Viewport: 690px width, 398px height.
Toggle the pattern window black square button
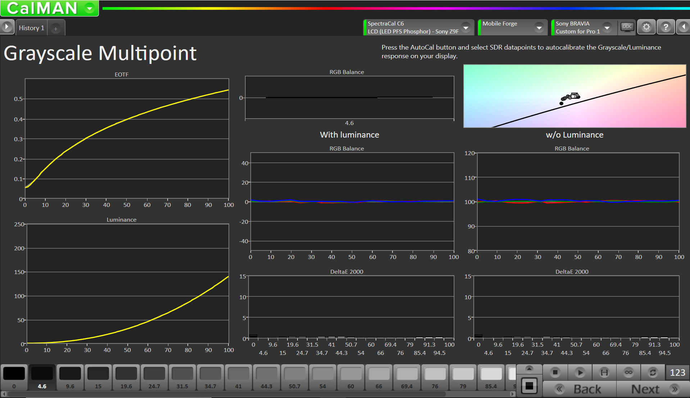click(529, 386)
